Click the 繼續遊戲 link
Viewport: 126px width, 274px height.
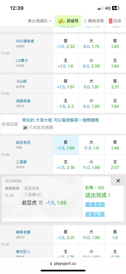95,204
